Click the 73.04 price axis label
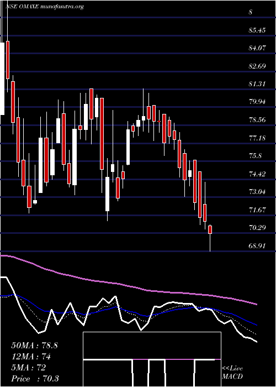This screenshot has width=276, height=387. pos(257,191)
